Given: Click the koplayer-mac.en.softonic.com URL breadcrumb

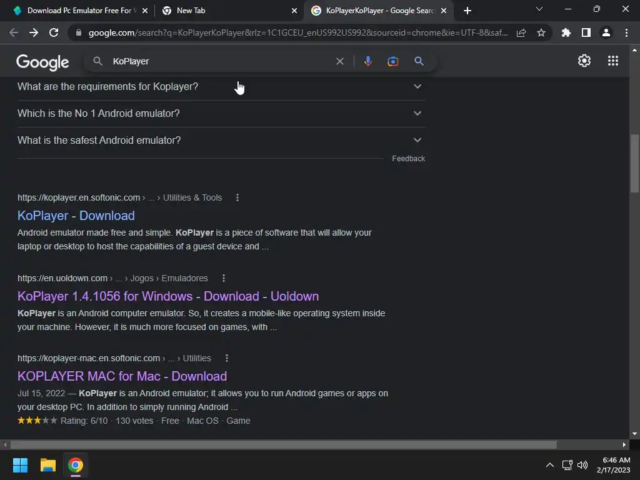Looking at the screenshot, I should click(114, 358).
